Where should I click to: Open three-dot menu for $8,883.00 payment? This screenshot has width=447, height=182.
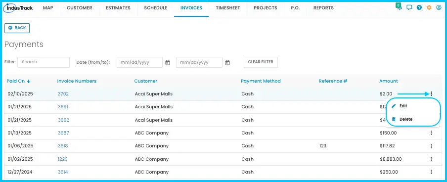click(x=431, y=159)
